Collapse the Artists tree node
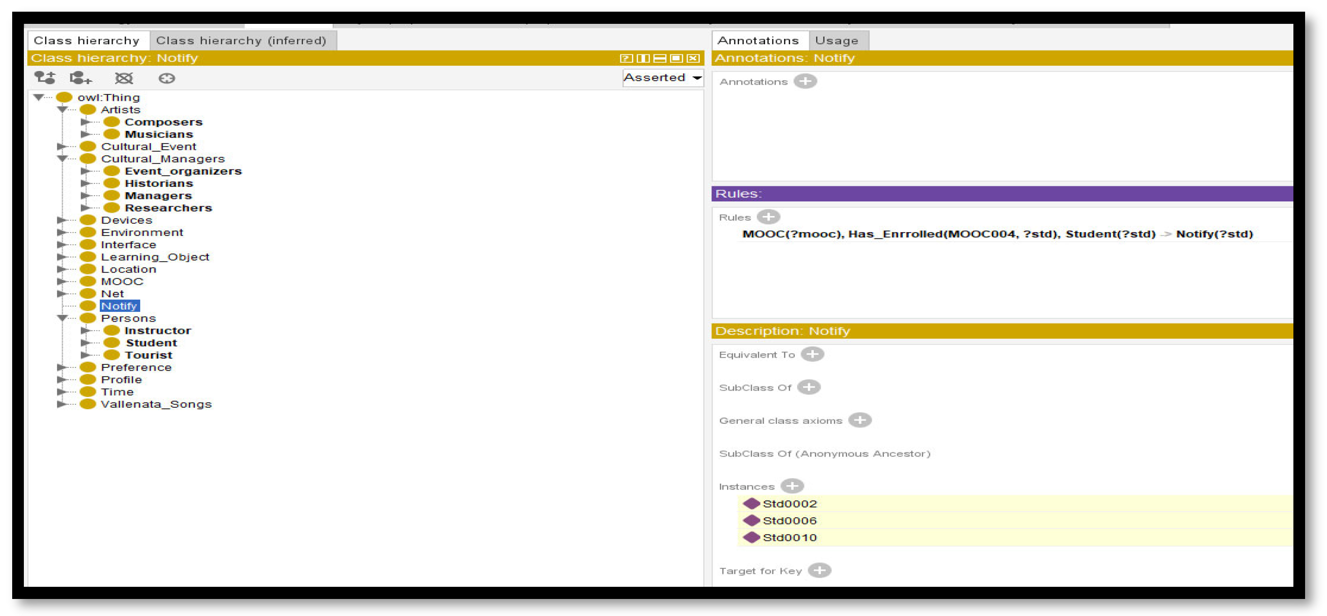The image size is (1327, 616). pyautogui.click(x=63, y=109)
